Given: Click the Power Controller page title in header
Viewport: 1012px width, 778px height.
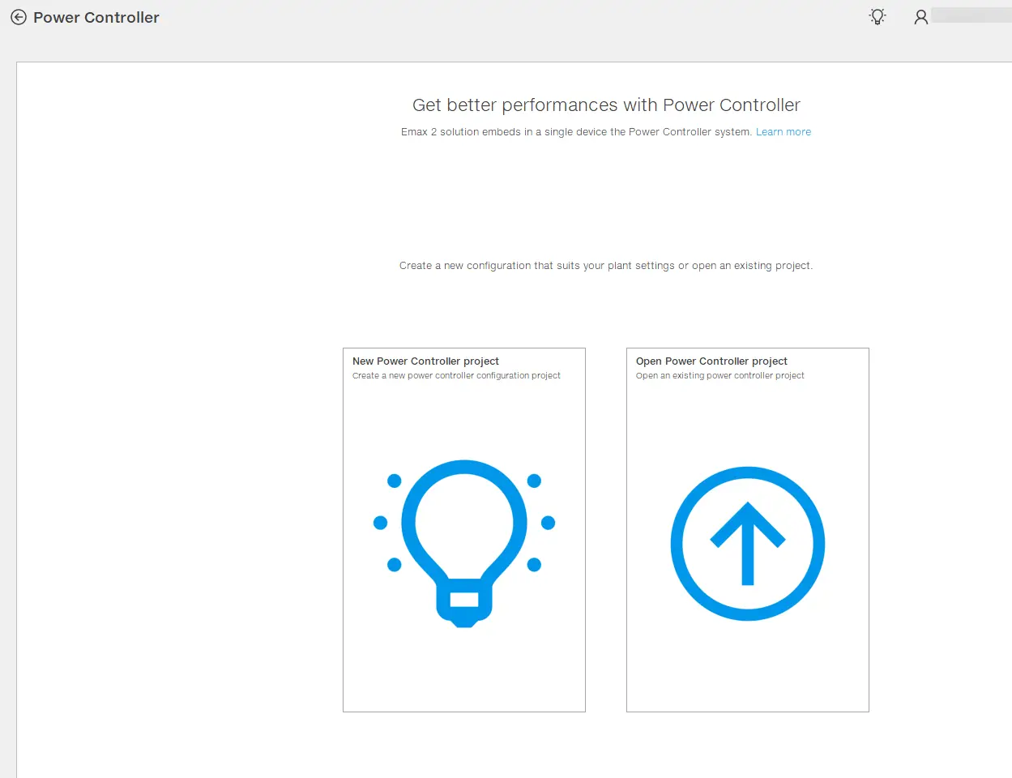Looking at the screenshot, I should pyautogui.click(x=96, y=18).
